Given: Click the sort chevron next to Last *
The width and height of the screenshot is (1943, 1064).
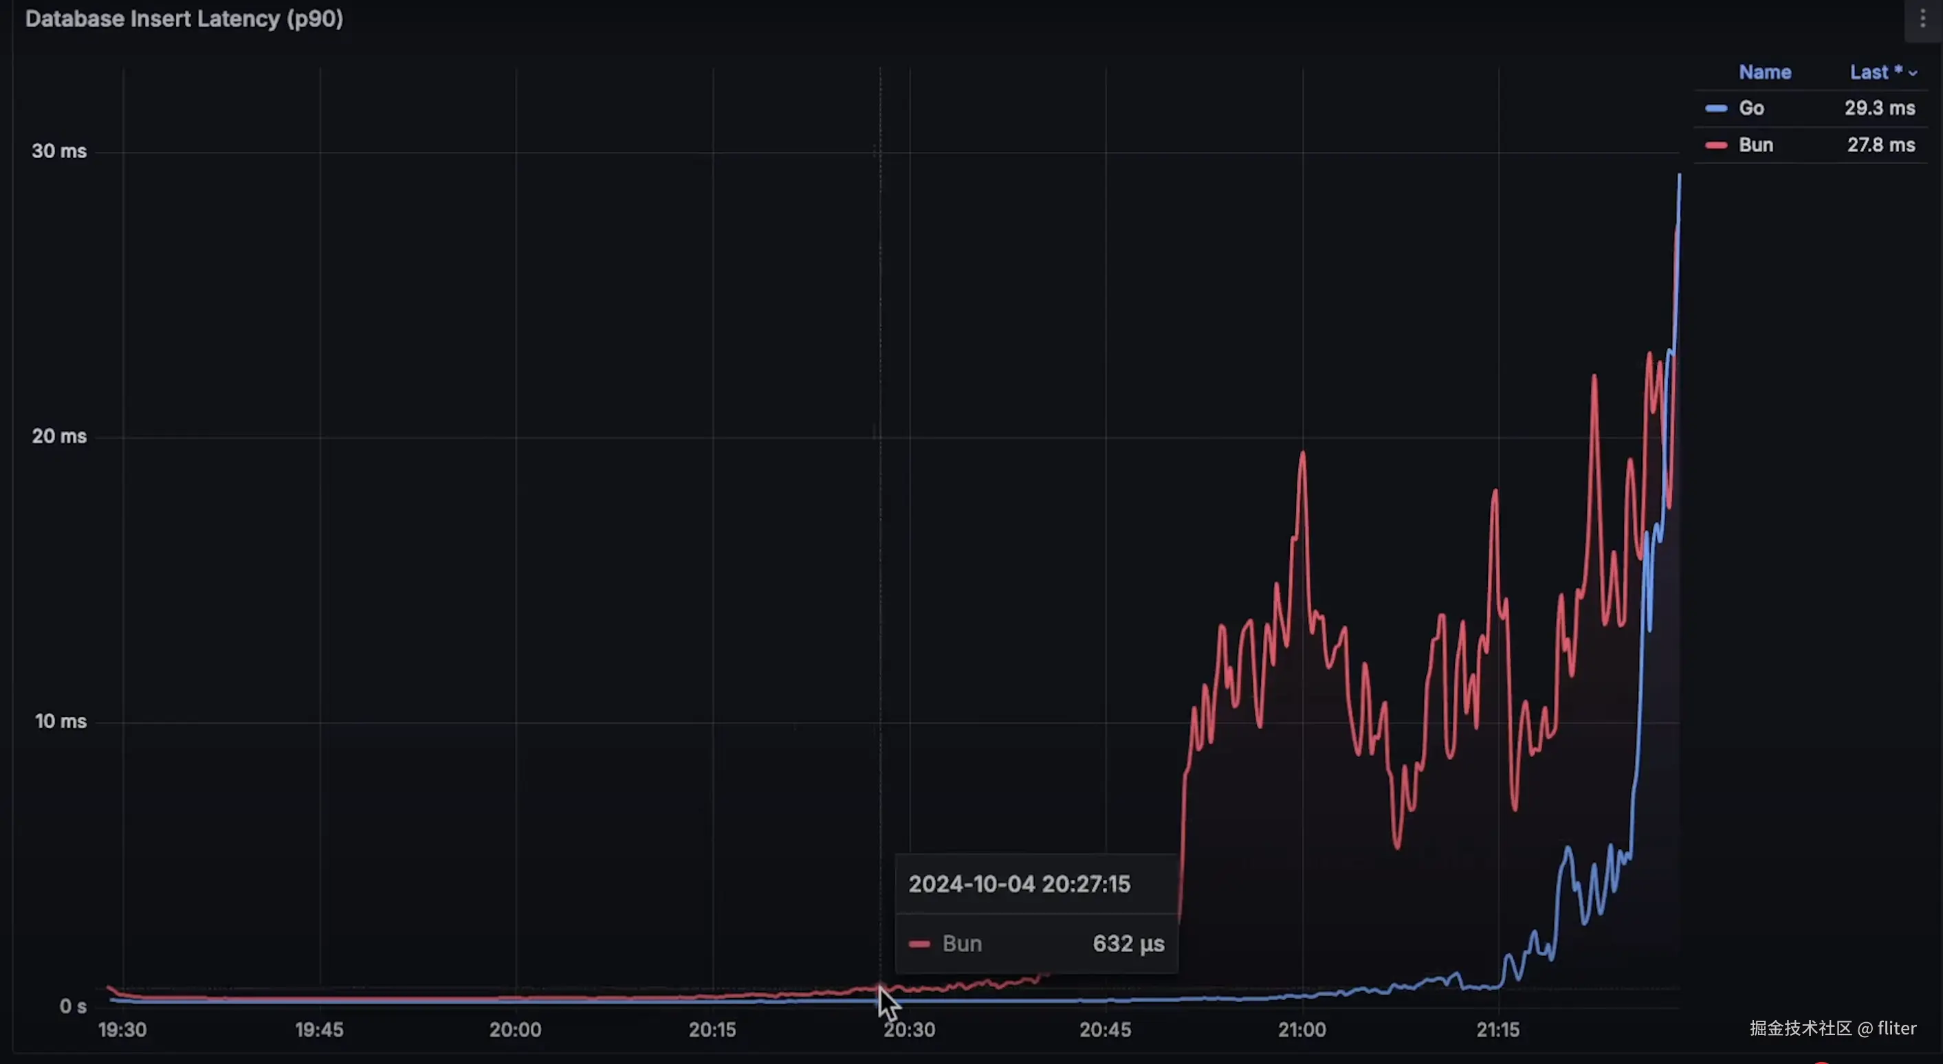Looking at the screenshot, I should pyautogui.click(x=1913, y=73).
